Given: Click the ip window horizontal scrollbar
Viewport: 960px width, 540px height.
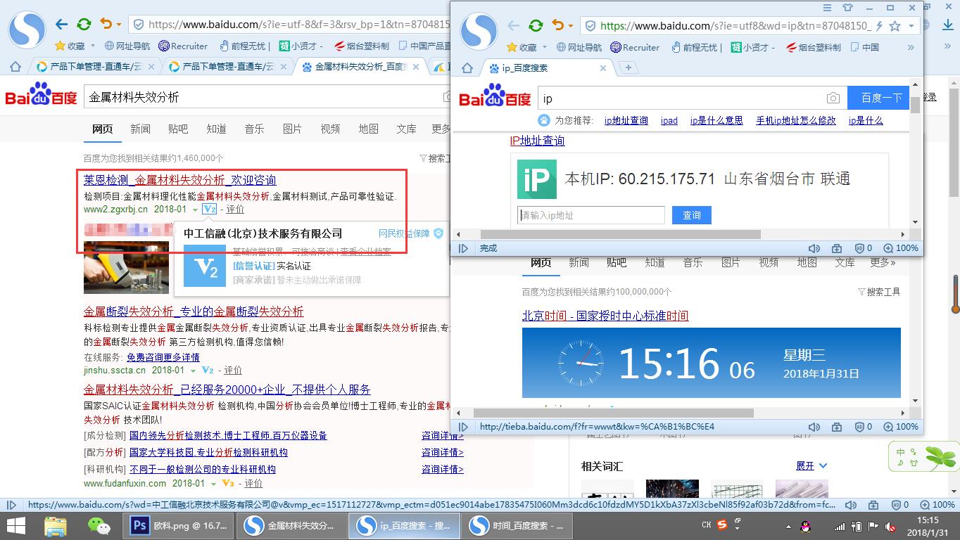Looking at the screenshot, I should click(x=620, y=234).
